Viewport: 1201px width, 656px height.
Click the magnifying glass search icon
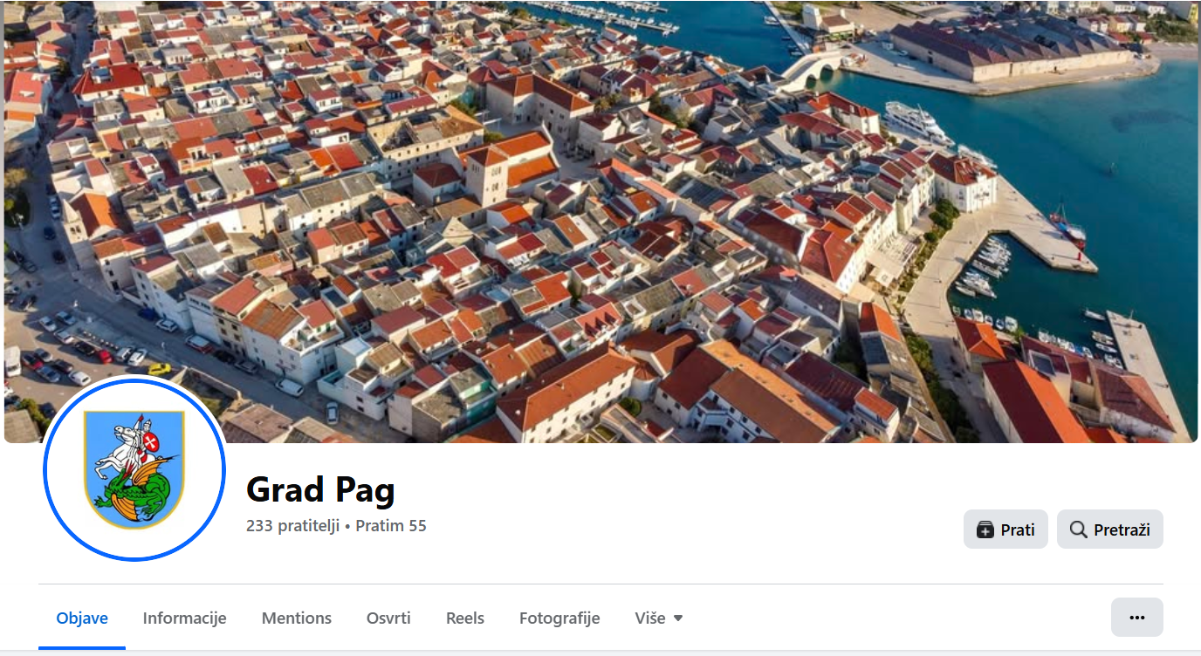tap(1078, 530)
